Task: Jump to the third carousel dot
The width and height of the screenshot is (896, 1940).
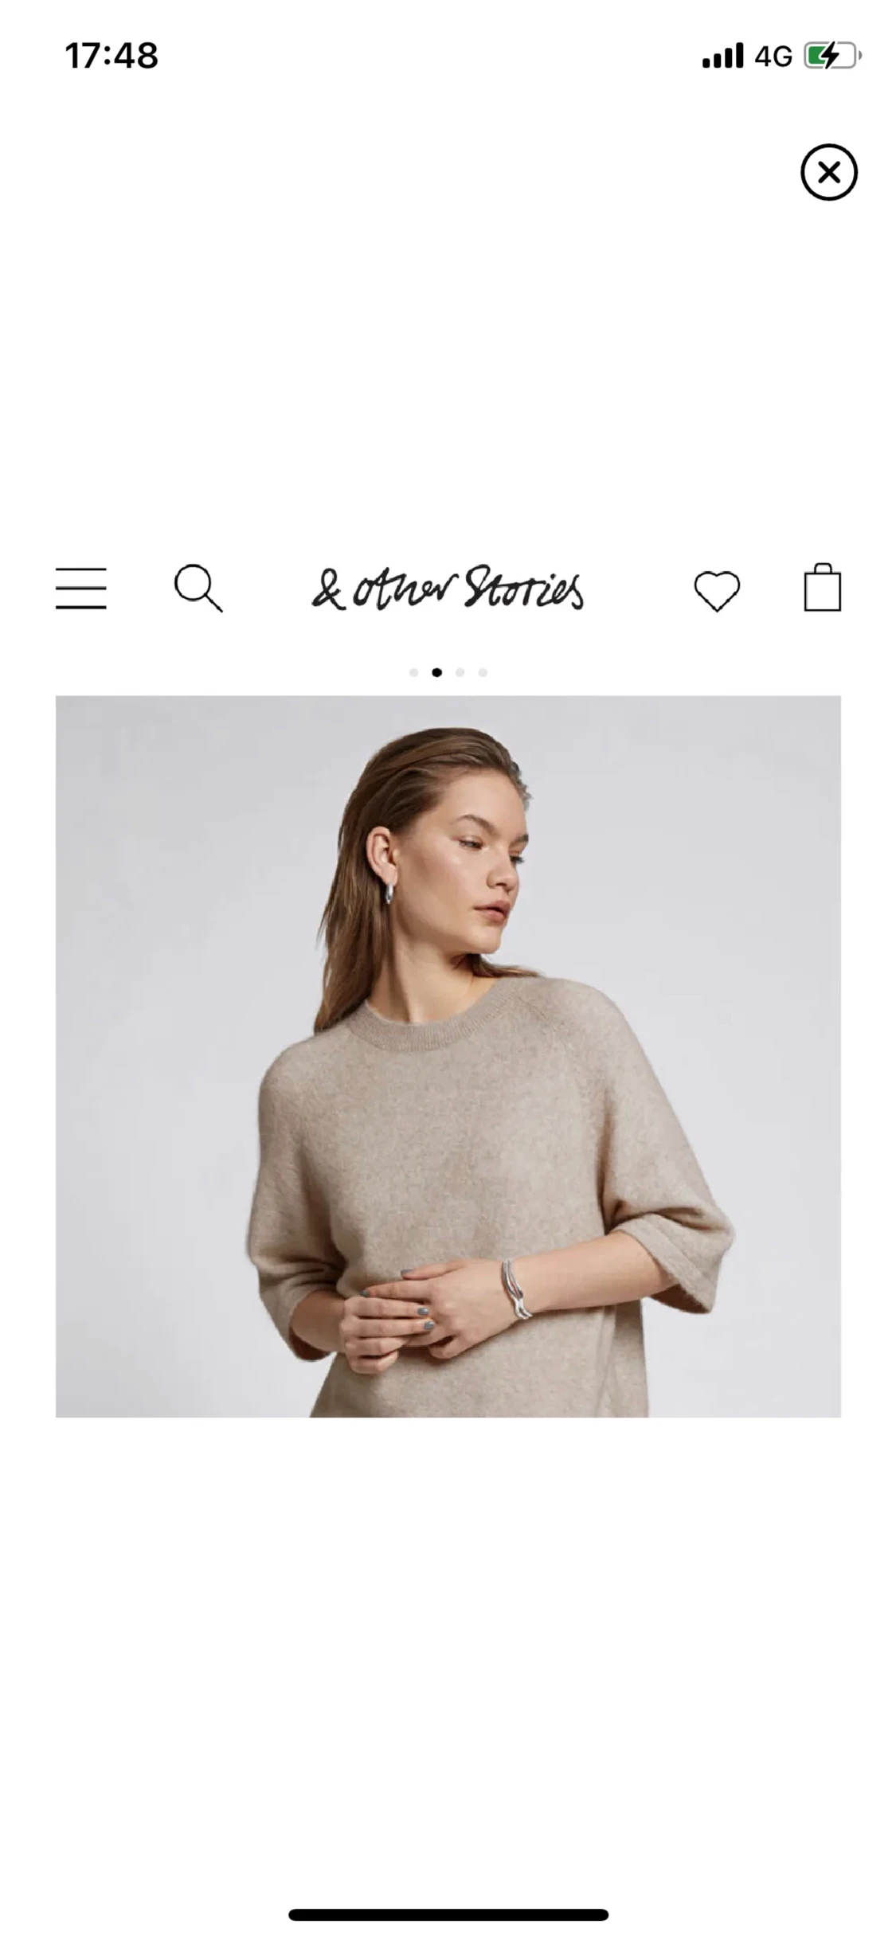Action: (x=460, y=672)
